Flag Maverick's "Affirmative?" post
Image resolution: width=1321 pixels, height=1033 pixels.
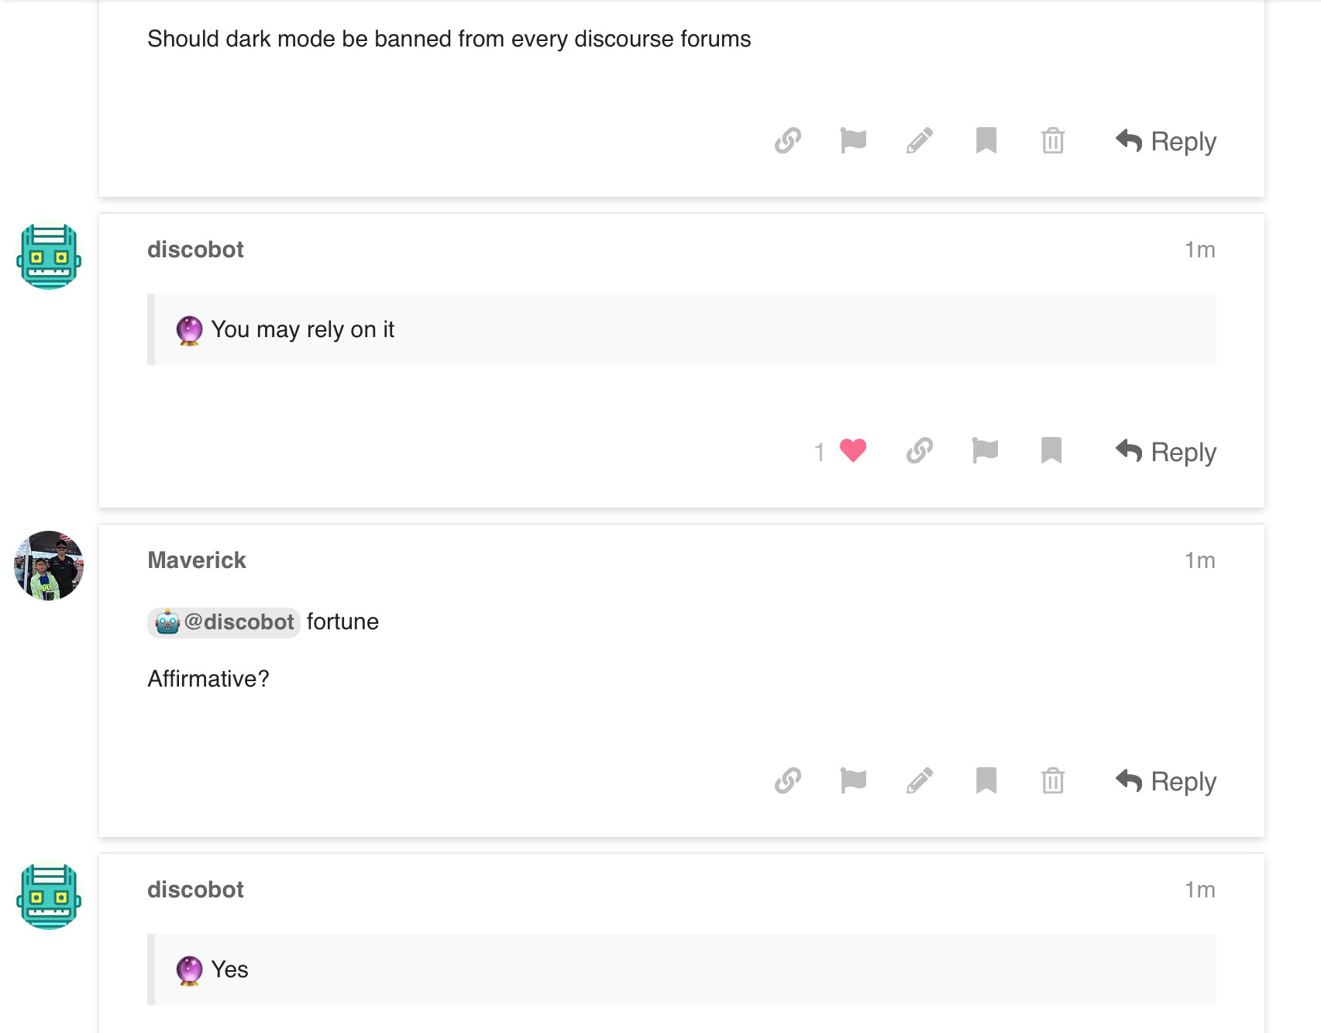[853, 780]
